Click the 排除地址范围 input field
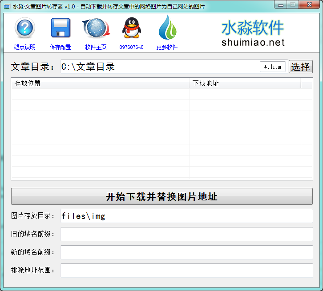 (187, 271)
